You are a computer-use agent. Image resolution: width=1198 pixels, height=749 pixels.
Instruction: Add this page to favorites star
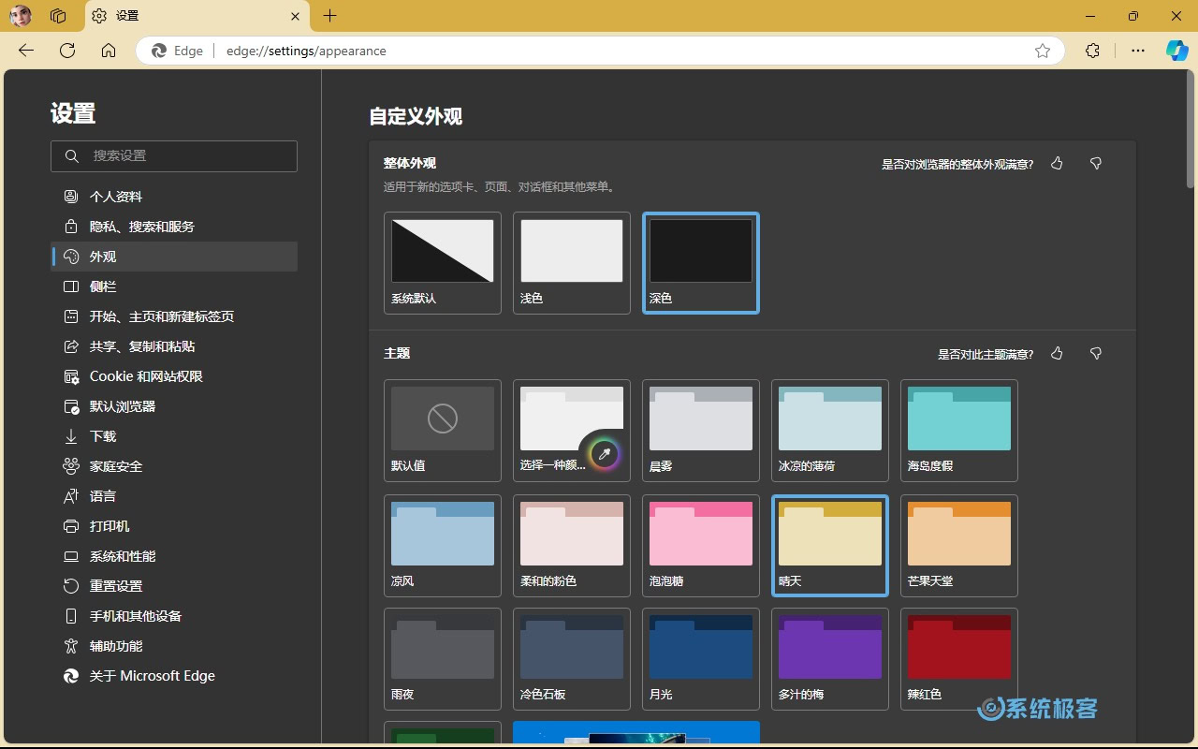(x=1043, y=51)
